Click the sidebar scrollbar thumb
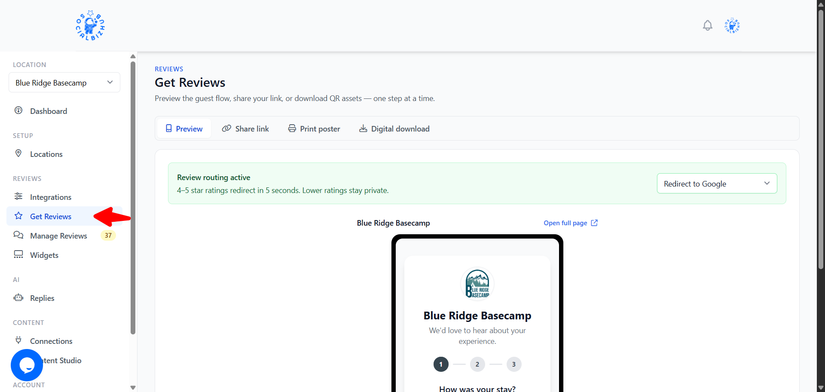The image size is (825, 392). 133,198
